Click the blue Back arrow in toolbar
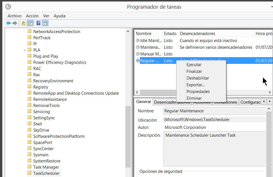 [8, 23]
